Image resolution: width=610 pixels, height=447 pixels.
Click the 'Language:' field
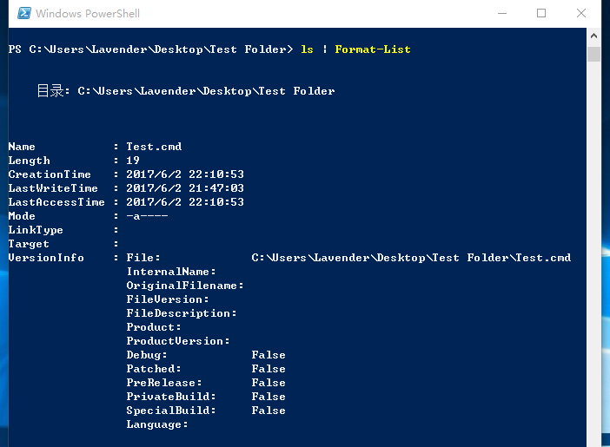[x=157, y=424]
